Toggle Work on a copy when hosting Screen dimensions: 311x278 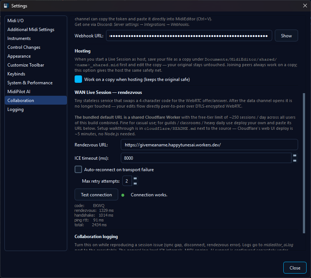(x=78, y=79)
